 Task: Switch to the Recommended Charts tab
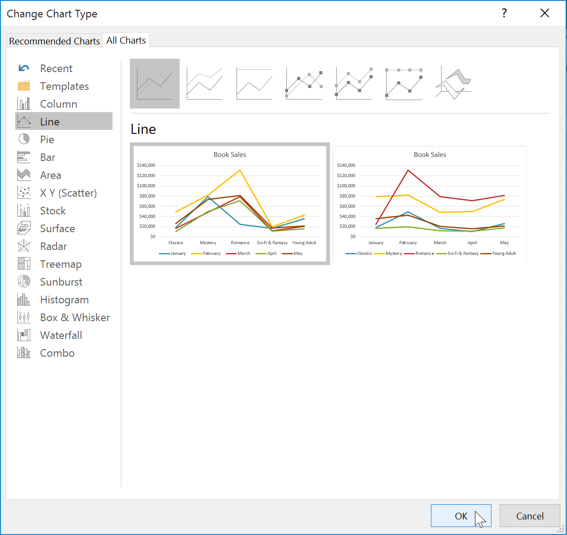[x=54, y=40]
